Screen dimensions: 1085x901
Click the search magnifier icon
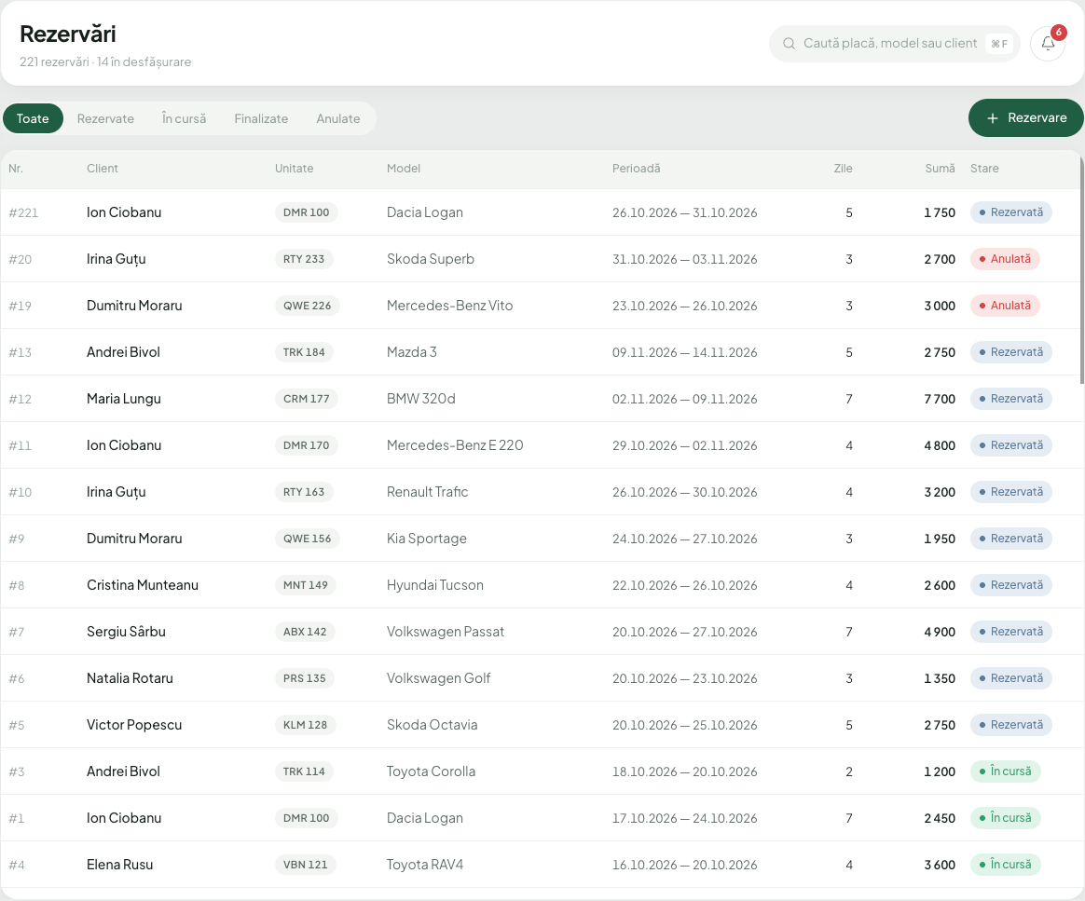pos(789,44)
